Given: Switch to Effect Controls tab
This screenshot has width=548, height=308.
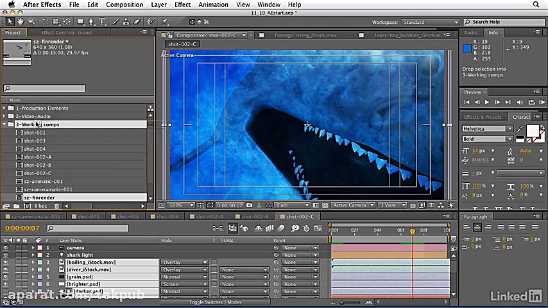Looking at the screenshot, I should click(x=67, y=33).
